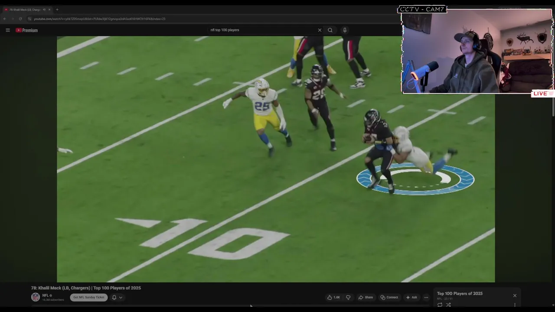This screenshot has height=312, width=555.
Task: Mute the tab via the speaker icon
Action: tap(44, 10)
